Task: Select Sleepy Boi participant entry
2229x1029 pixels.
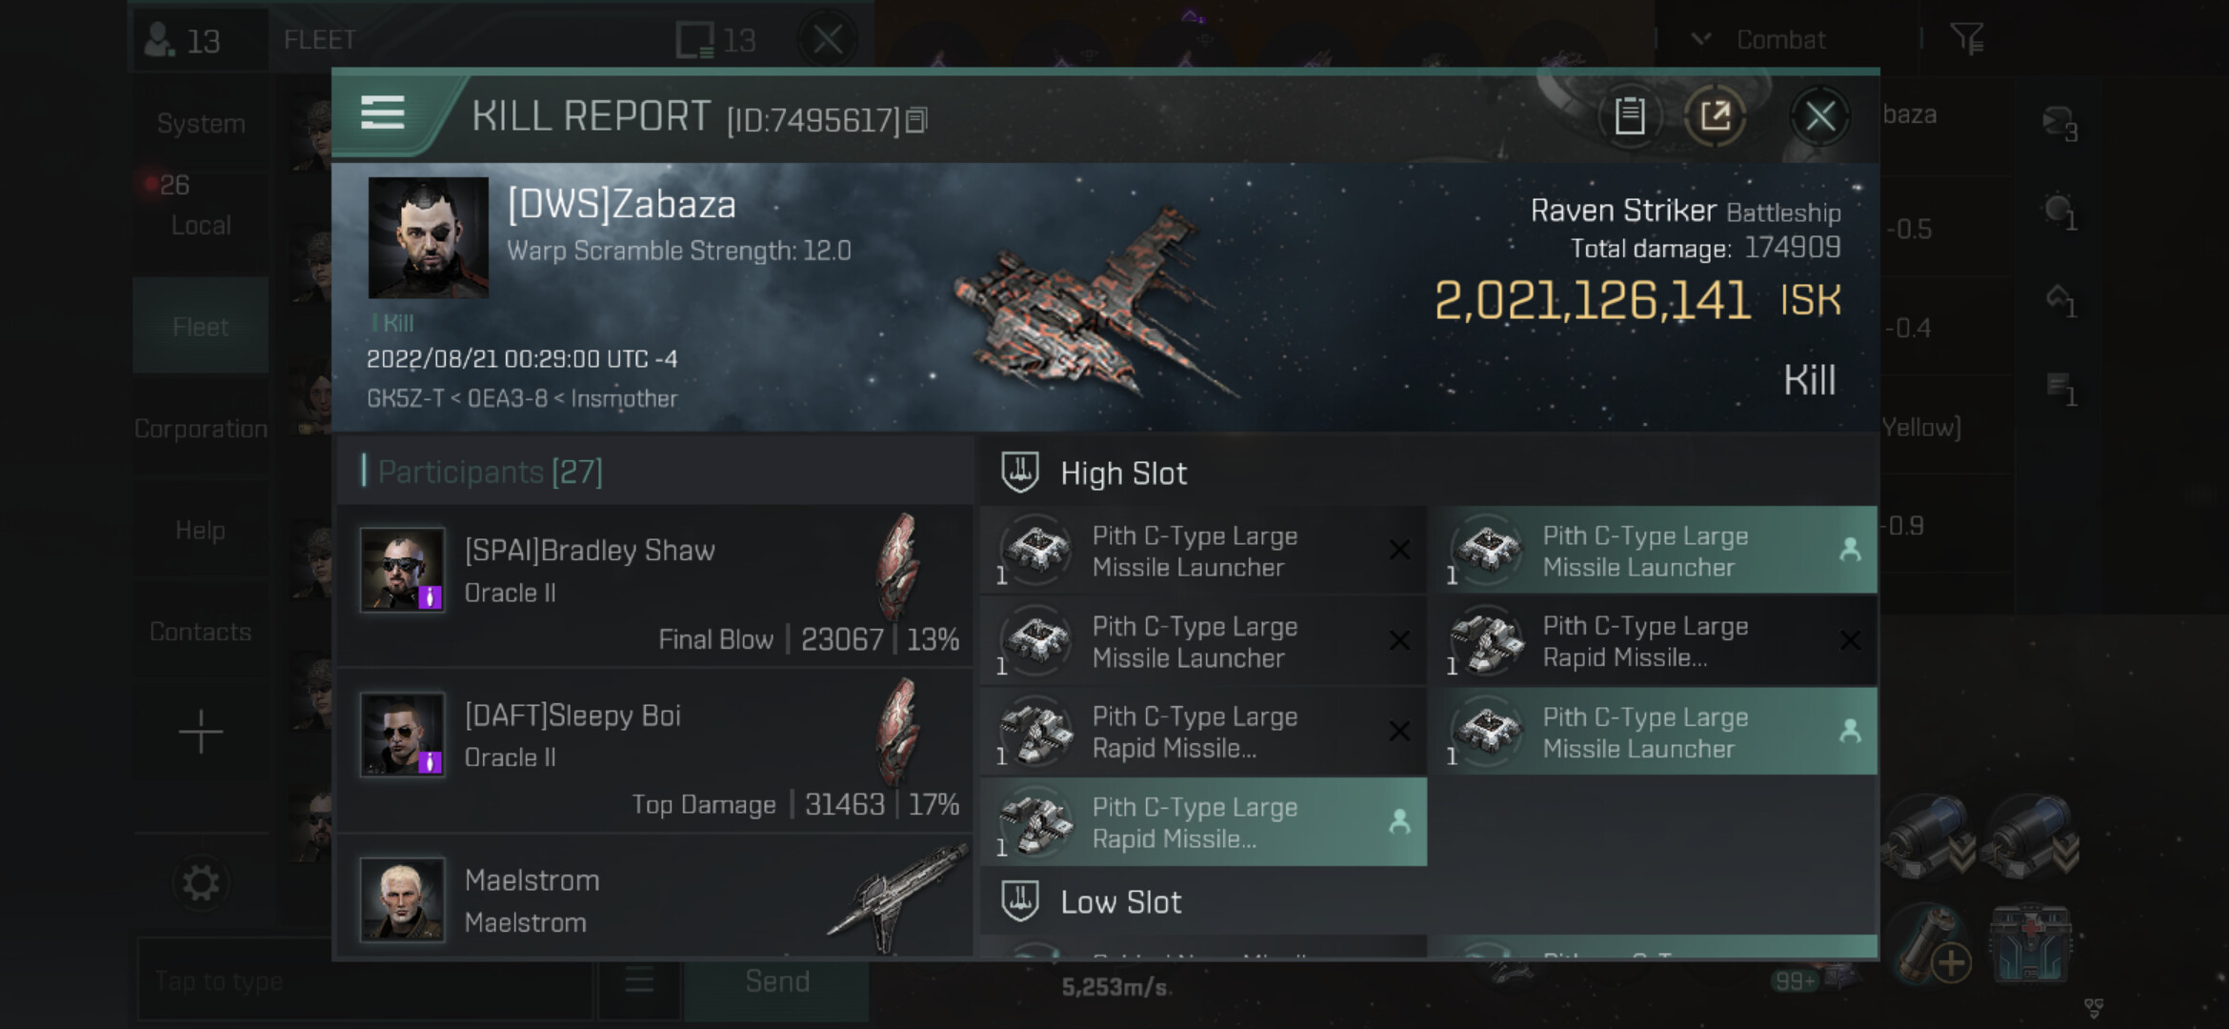Action: (x=655, y=751)
